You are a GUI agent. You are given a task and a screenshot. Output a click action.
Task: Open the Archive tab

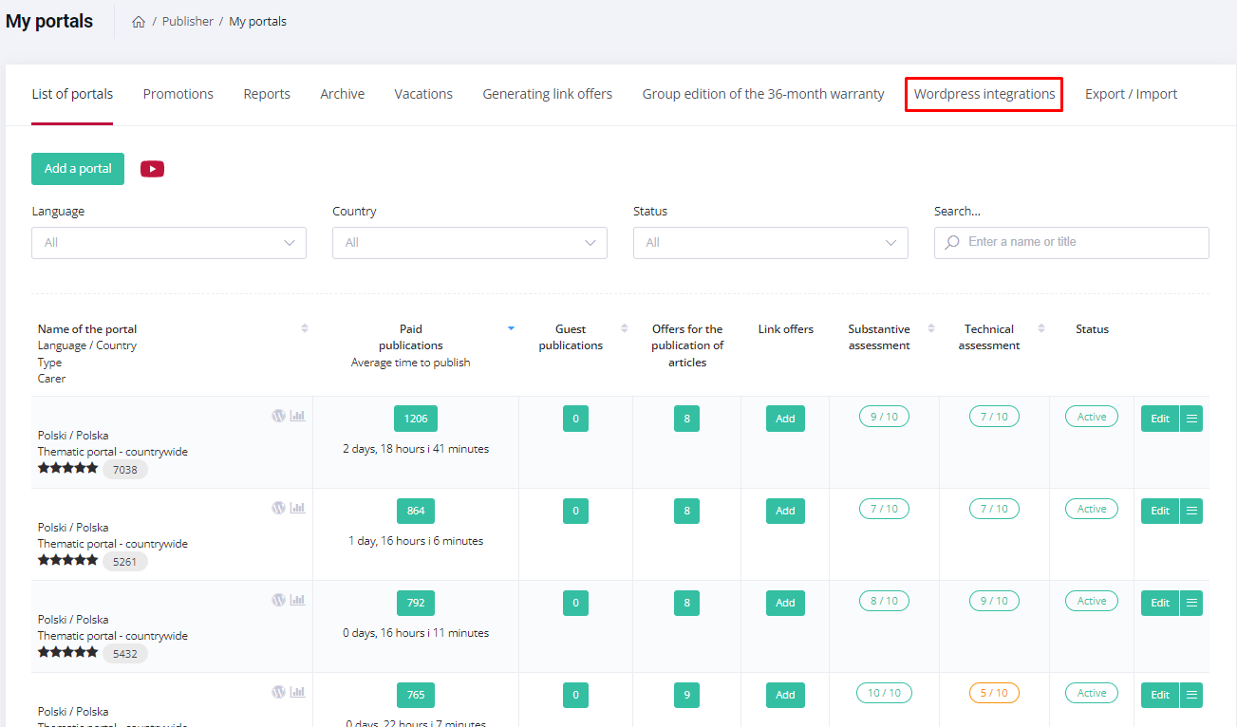[x=343, y=94]
